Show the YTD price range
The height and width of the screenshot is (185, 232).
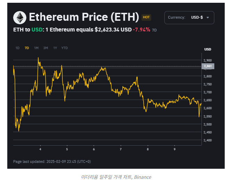[65, 48]
